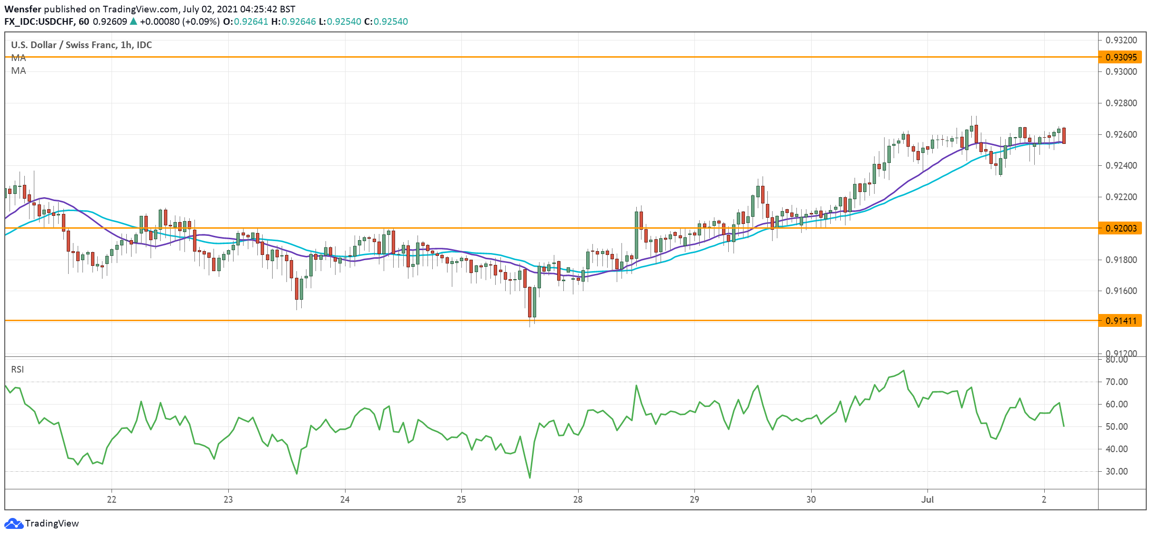
Task: Click the 70.00 RSI scale label
Action: click(x=1116, y=382)
